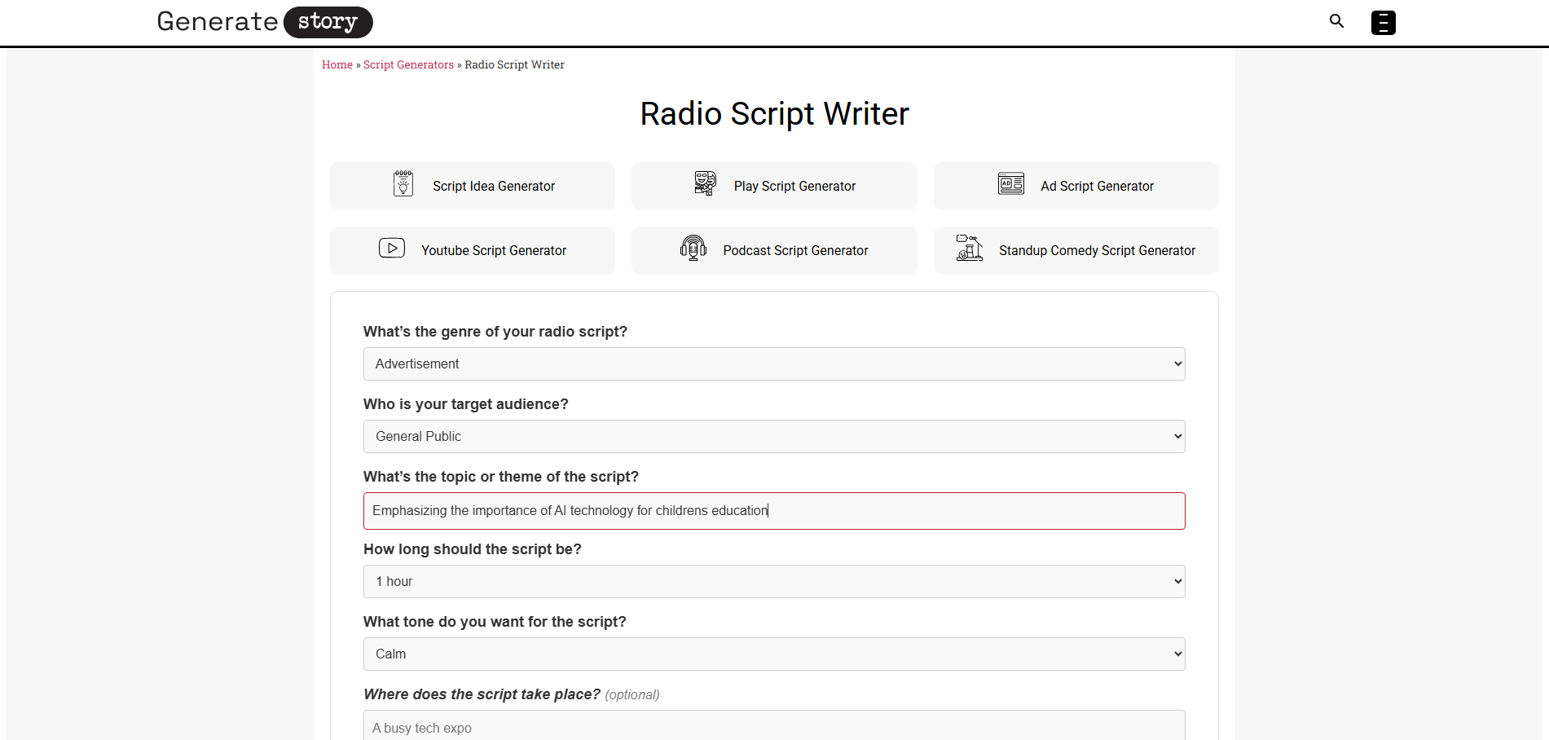The image size is (1549, 740).
Task: Click the 'Radio Script Writer' page heading
Action: coord(774,113)
